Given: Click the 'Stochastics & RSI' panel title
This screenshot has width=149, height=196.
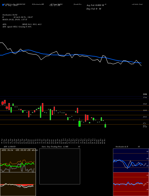Looking at the screenshot, I should [x=128, y=147].
